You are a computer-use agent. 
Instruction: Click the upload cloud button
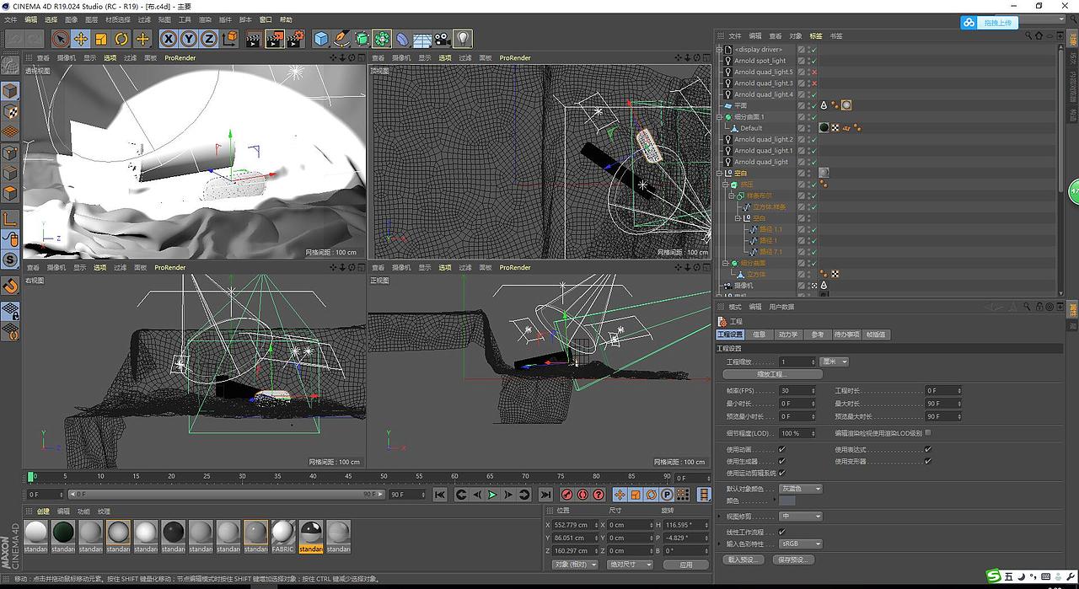point(990,23)
